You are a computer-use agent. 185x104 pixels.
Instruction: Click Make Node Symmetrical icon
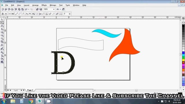pyautogui.click(x=30, y=14)
